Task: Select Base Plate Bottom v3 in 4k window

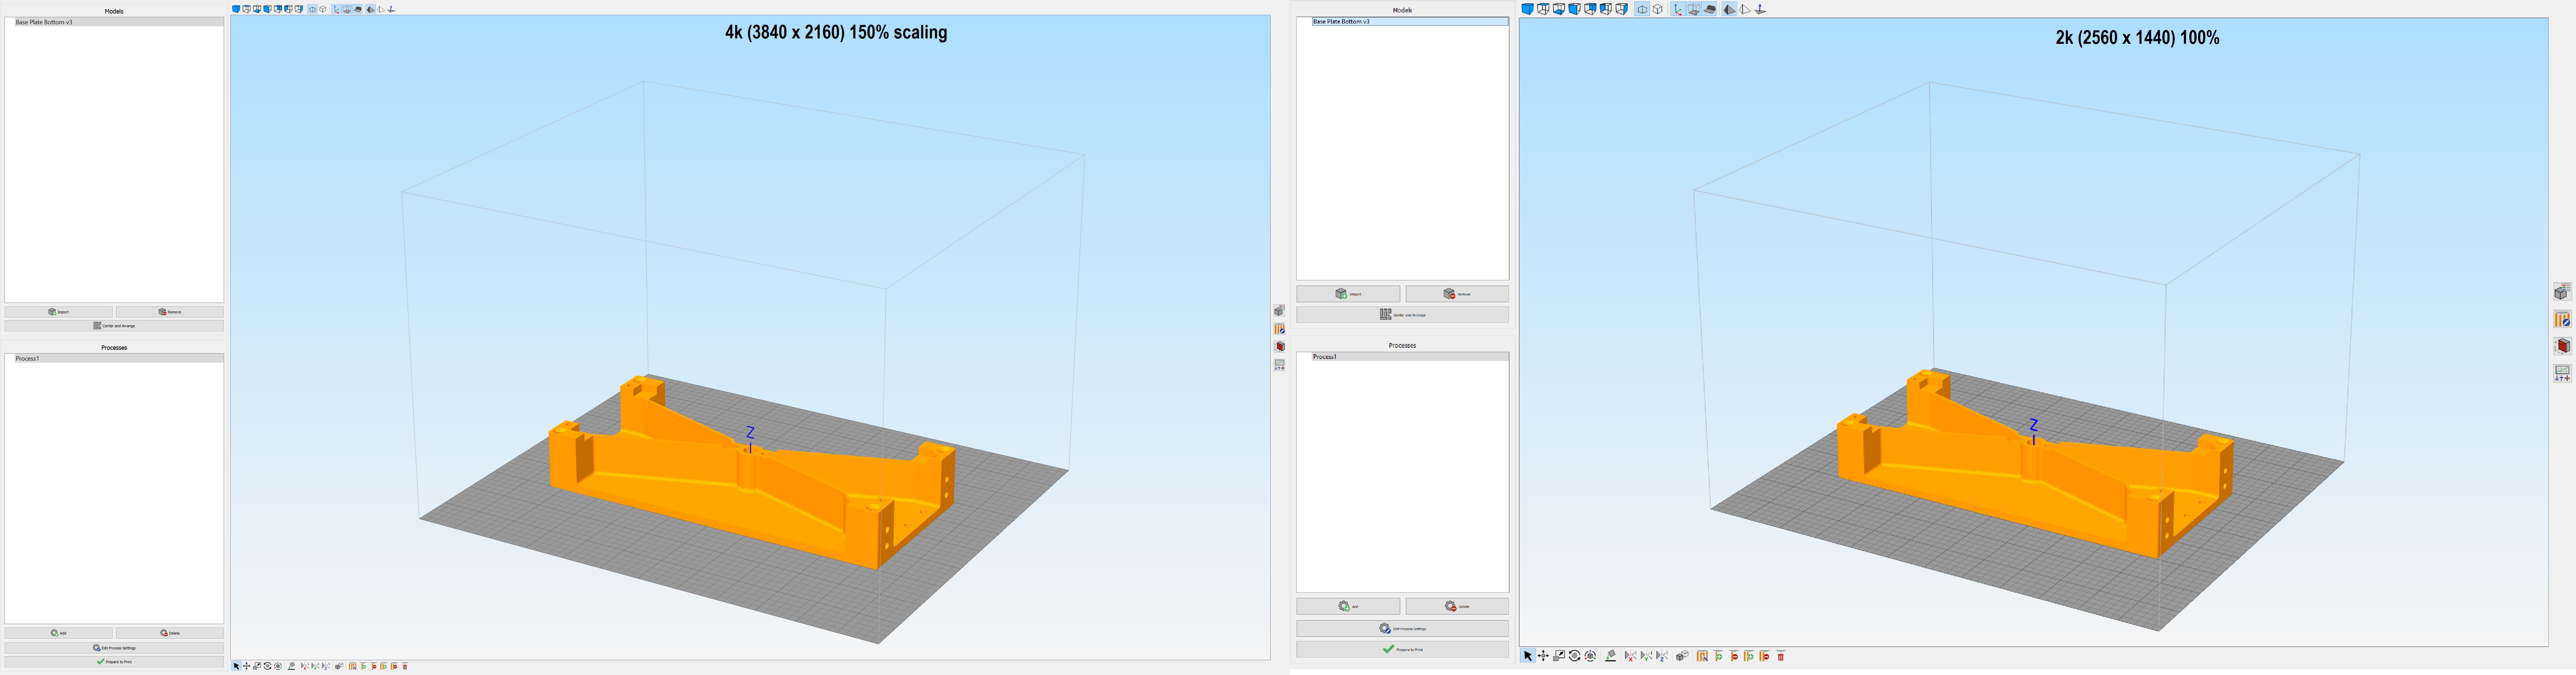Action: pos(114,22)
